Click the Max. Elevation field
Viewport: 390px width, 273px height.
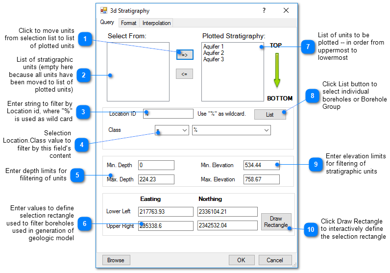coord(261,179)
